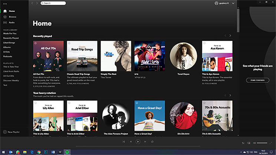
Task: Click the forward navigation arrow
Action: click(37, 3)
